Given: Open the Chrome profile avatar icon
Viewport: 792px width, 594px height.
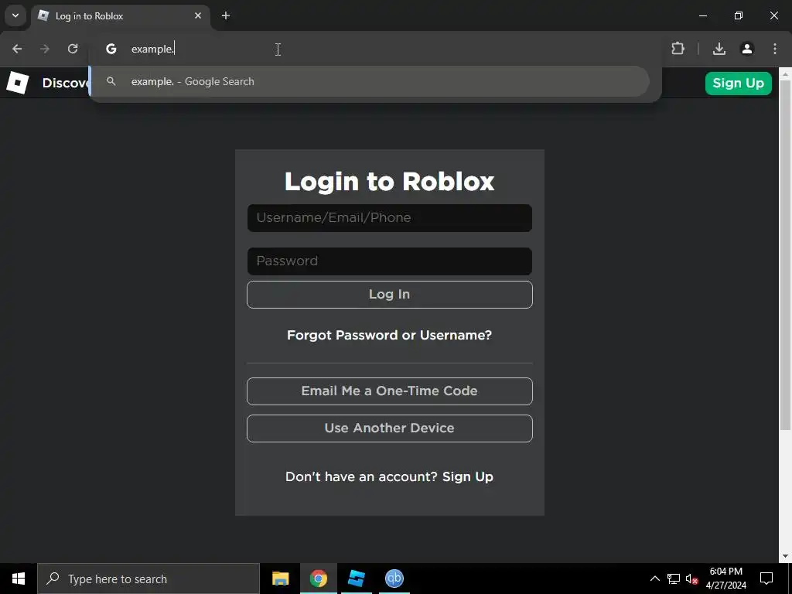Looking at the screenshot, I should click(747, 49).
